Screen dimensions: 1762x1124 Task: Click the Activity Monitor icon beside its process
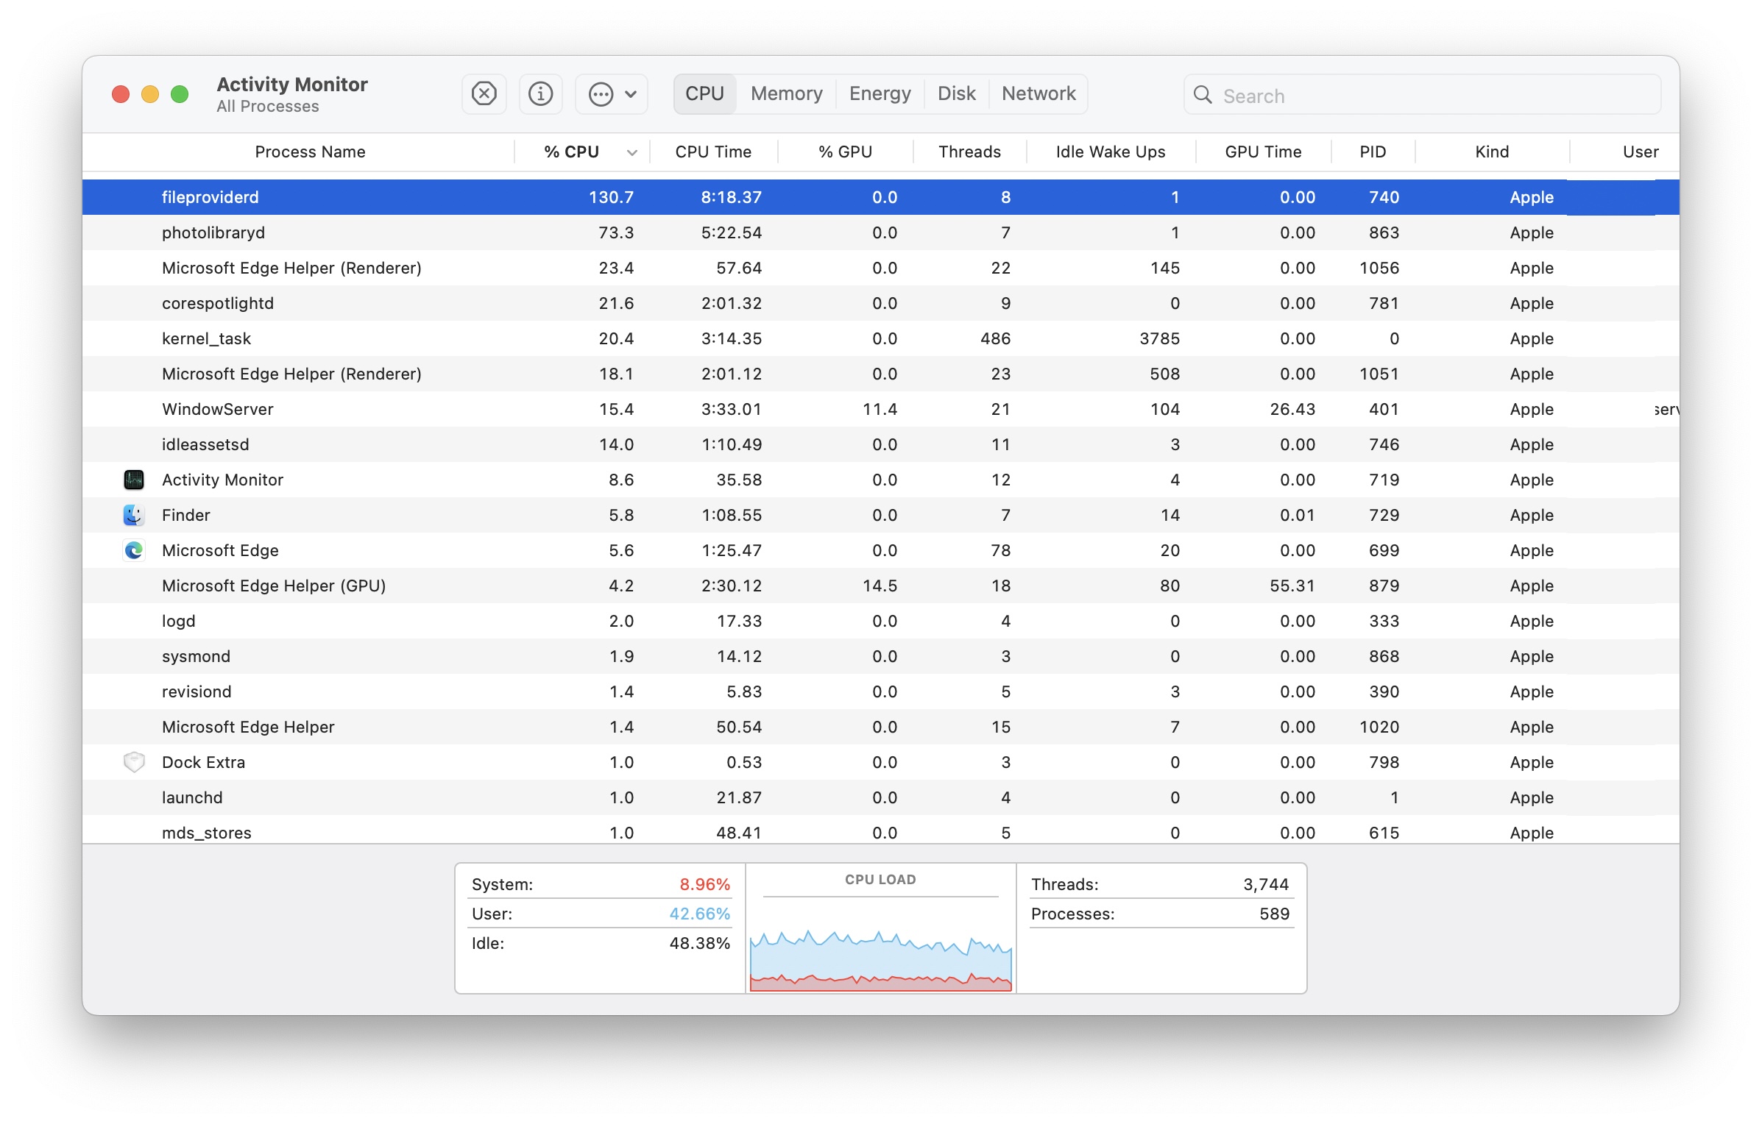pos(134,480)
